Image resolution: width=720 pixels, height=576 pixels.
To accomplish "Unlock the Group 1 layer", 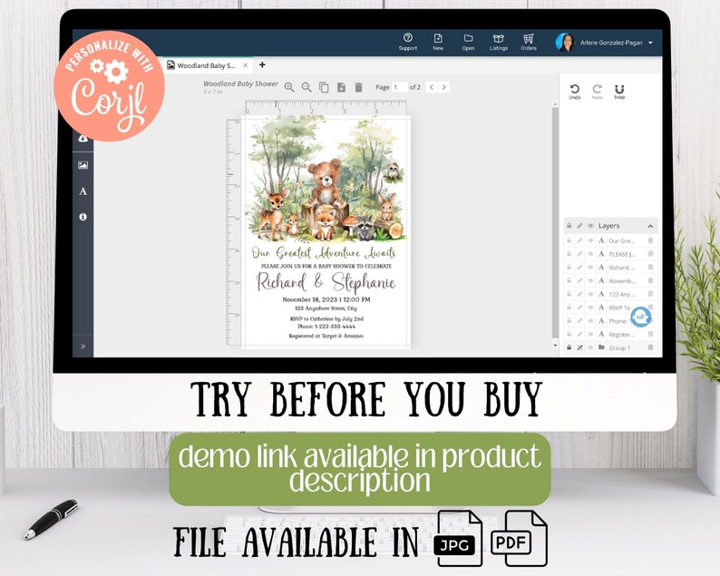I will [x=569, y=347].
